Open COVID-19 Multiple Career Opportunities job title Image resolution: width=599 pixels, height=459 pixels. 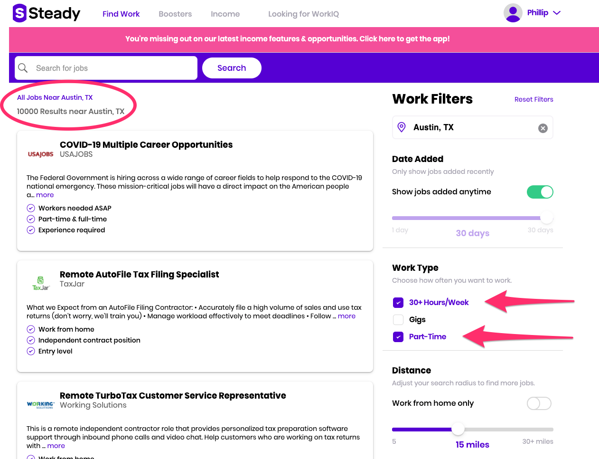146,144
